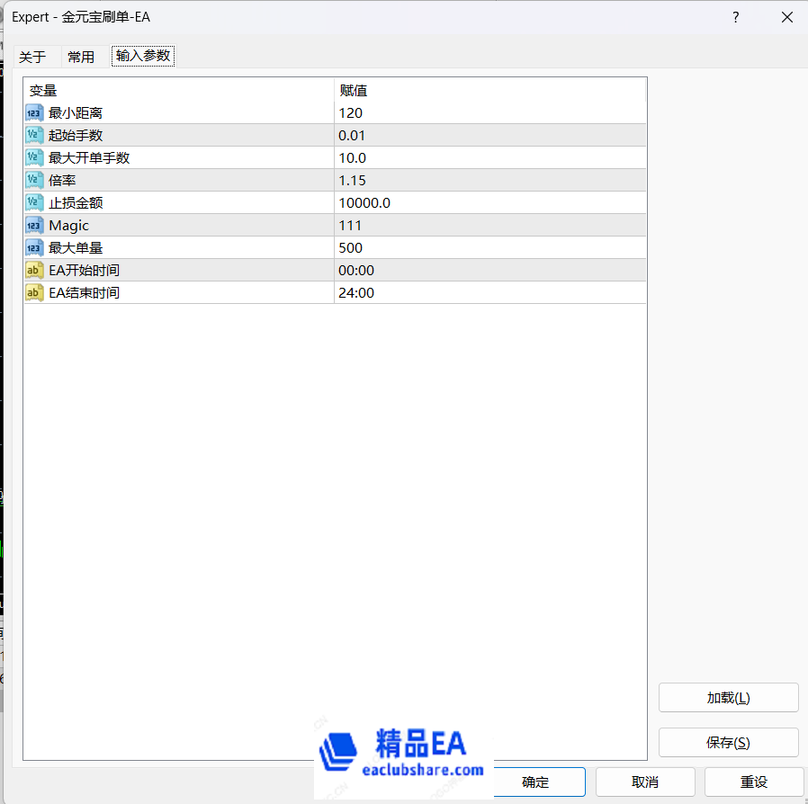Reset parameters with the 重设 button
This screenshot has height=804, width=808.
pos(753,782)
